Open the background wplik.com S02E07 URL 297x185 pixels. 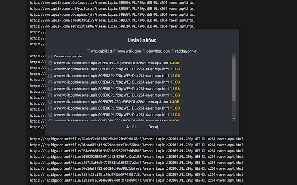pyautogui.click(x=112, y=8)
